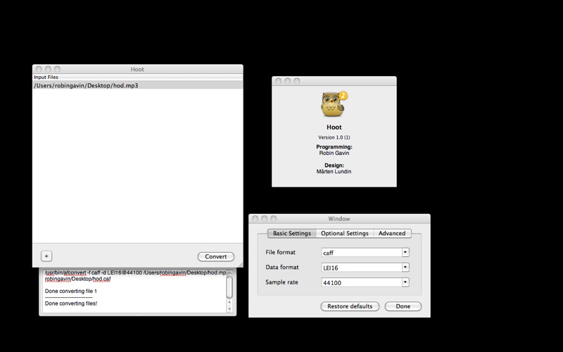Open the Sample rate dropdown arrow

coord(405,282)
